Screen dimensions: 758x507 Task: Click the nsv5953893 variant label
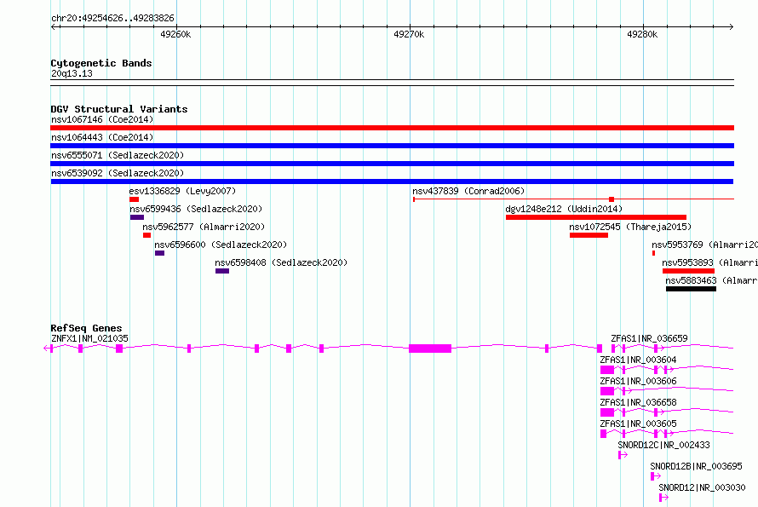[709, 262]
